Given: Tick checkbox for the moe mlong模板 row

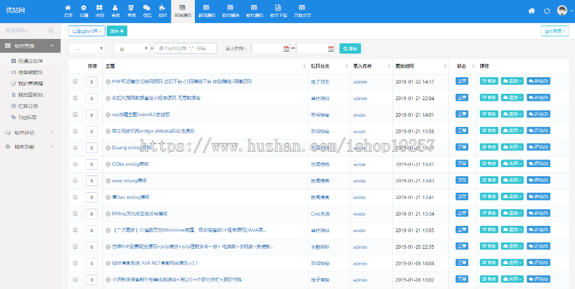Looking at the screenshot, I should 75,181.
